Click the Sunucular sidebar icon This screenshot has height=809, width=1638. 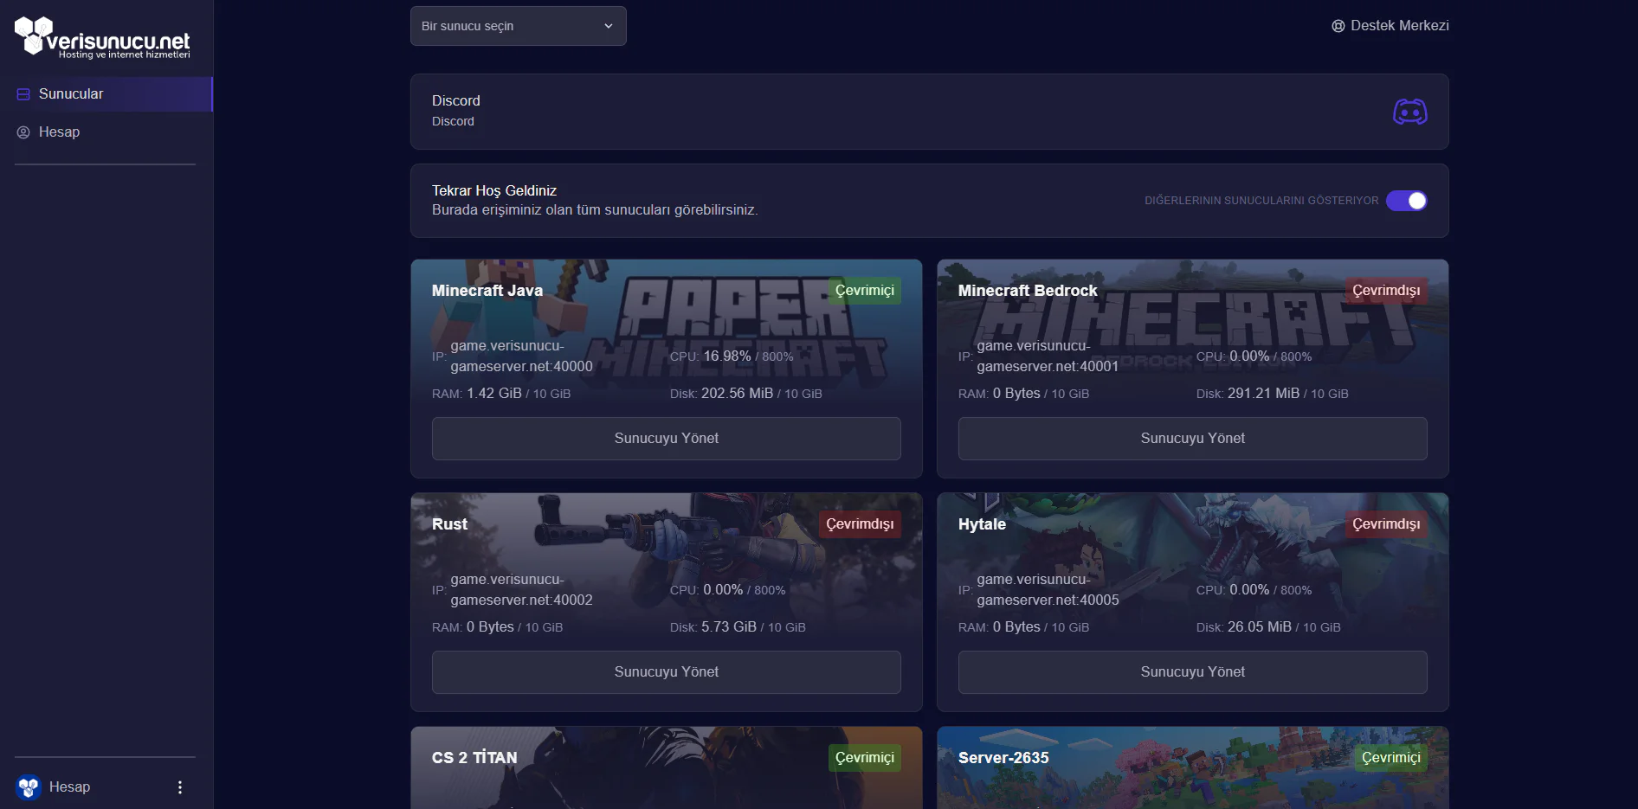click(x=23, y=94)
